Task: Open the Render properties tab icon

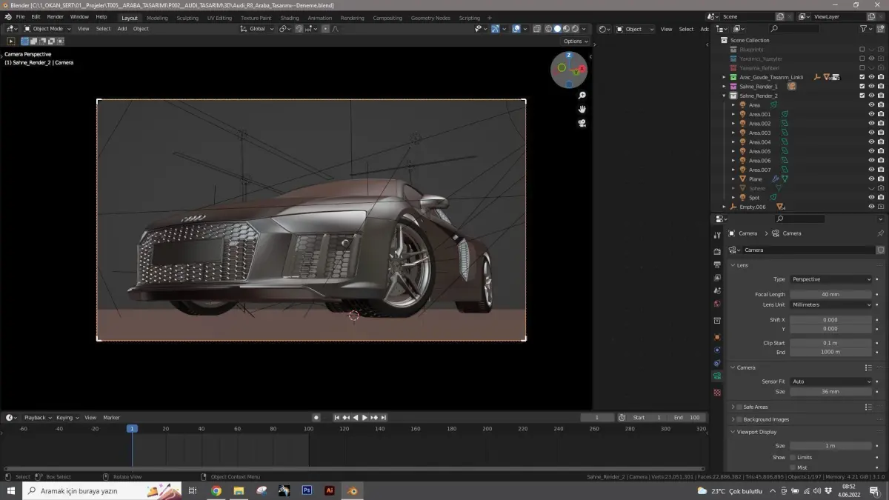Action: click(717, 251)
